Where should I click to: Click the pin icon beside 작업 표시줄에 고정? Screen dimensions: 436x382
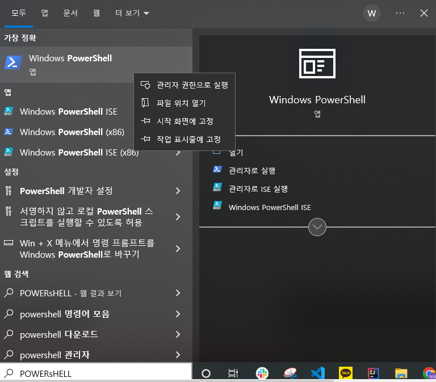pyautogui.click(x=145, y=139)
